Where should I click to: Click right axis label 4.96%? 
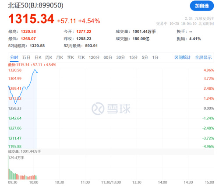point(209,70)
